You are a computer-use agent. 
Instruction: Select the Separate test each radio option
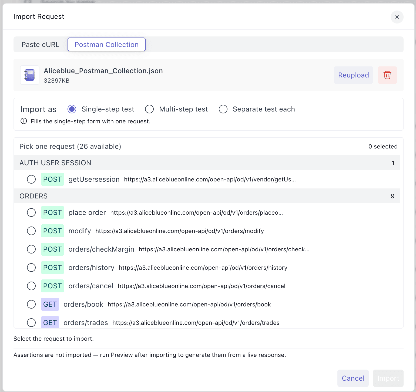[223, 109]
